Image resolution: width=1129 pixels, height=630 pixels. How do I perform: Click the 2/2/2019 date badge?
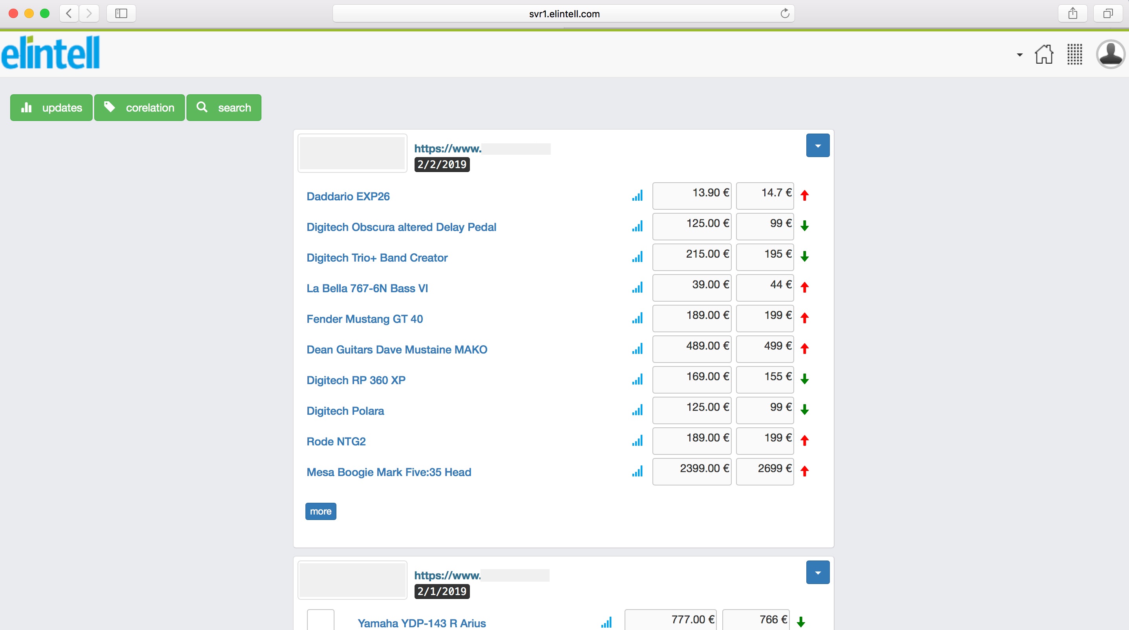[x=442, y=165]
